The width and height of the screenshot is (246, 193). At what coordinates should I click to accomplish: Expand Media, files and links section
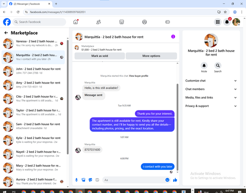point(211,98)
